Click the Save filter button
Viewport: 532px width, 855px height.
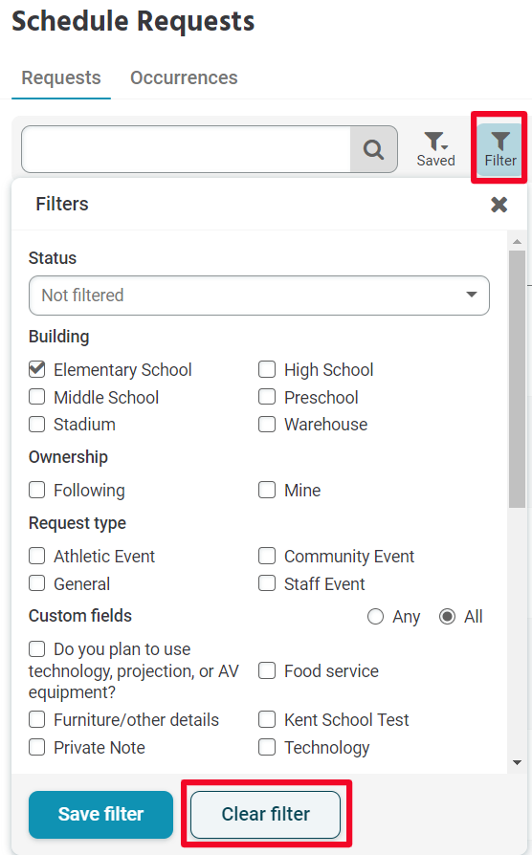[100, 815]
